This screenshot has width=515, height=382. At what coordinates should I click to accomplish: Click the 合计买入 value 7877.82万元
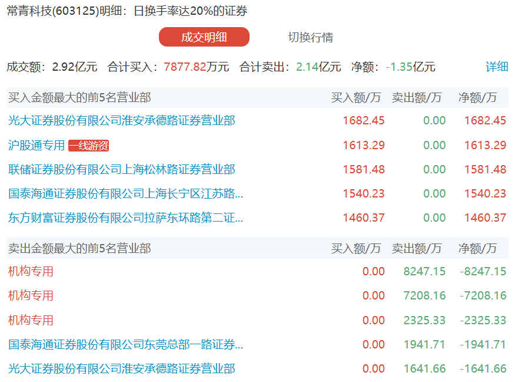click(x=196, y=67)
